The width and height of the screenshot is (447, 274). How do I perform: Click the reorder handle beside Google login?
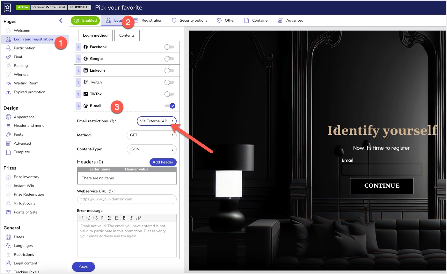coord(78,59)
